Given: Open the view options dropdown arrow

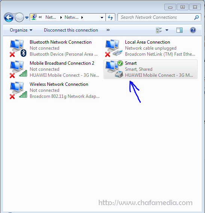Looking at the screenshot, I should tap(167, 30).
